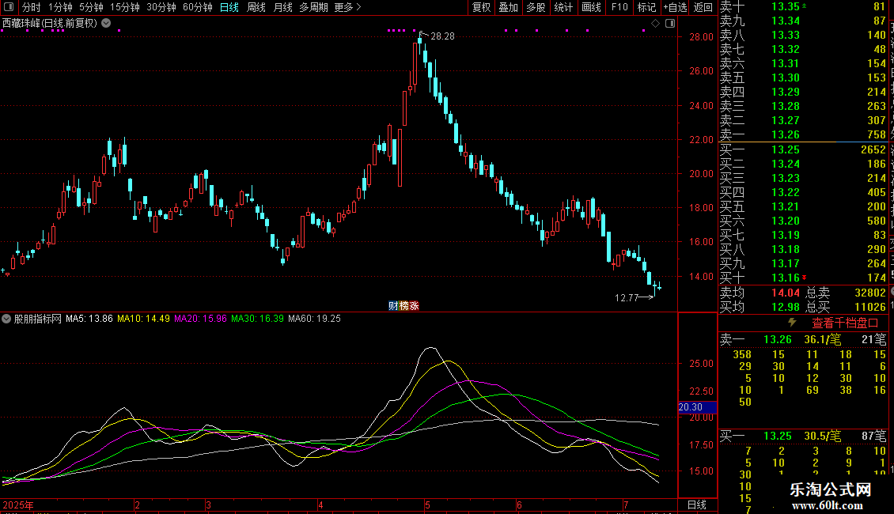Click the 复权 toolbar button
894x514 pixels.
click(481, 7)
